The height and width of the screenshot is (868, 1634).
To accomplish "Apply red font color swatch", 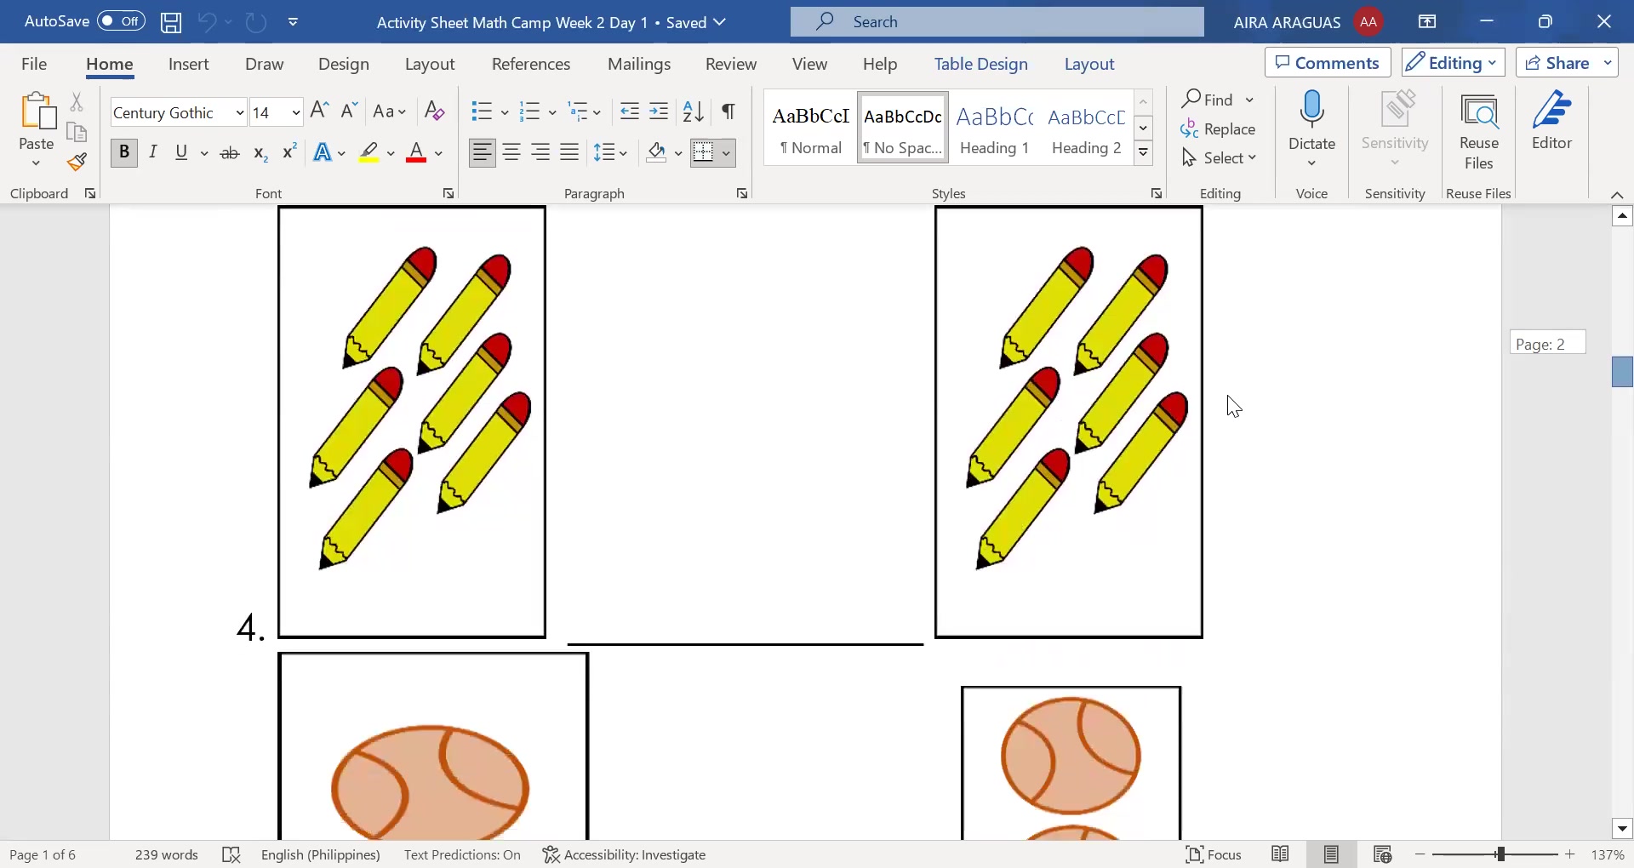I will coord(416,153).
